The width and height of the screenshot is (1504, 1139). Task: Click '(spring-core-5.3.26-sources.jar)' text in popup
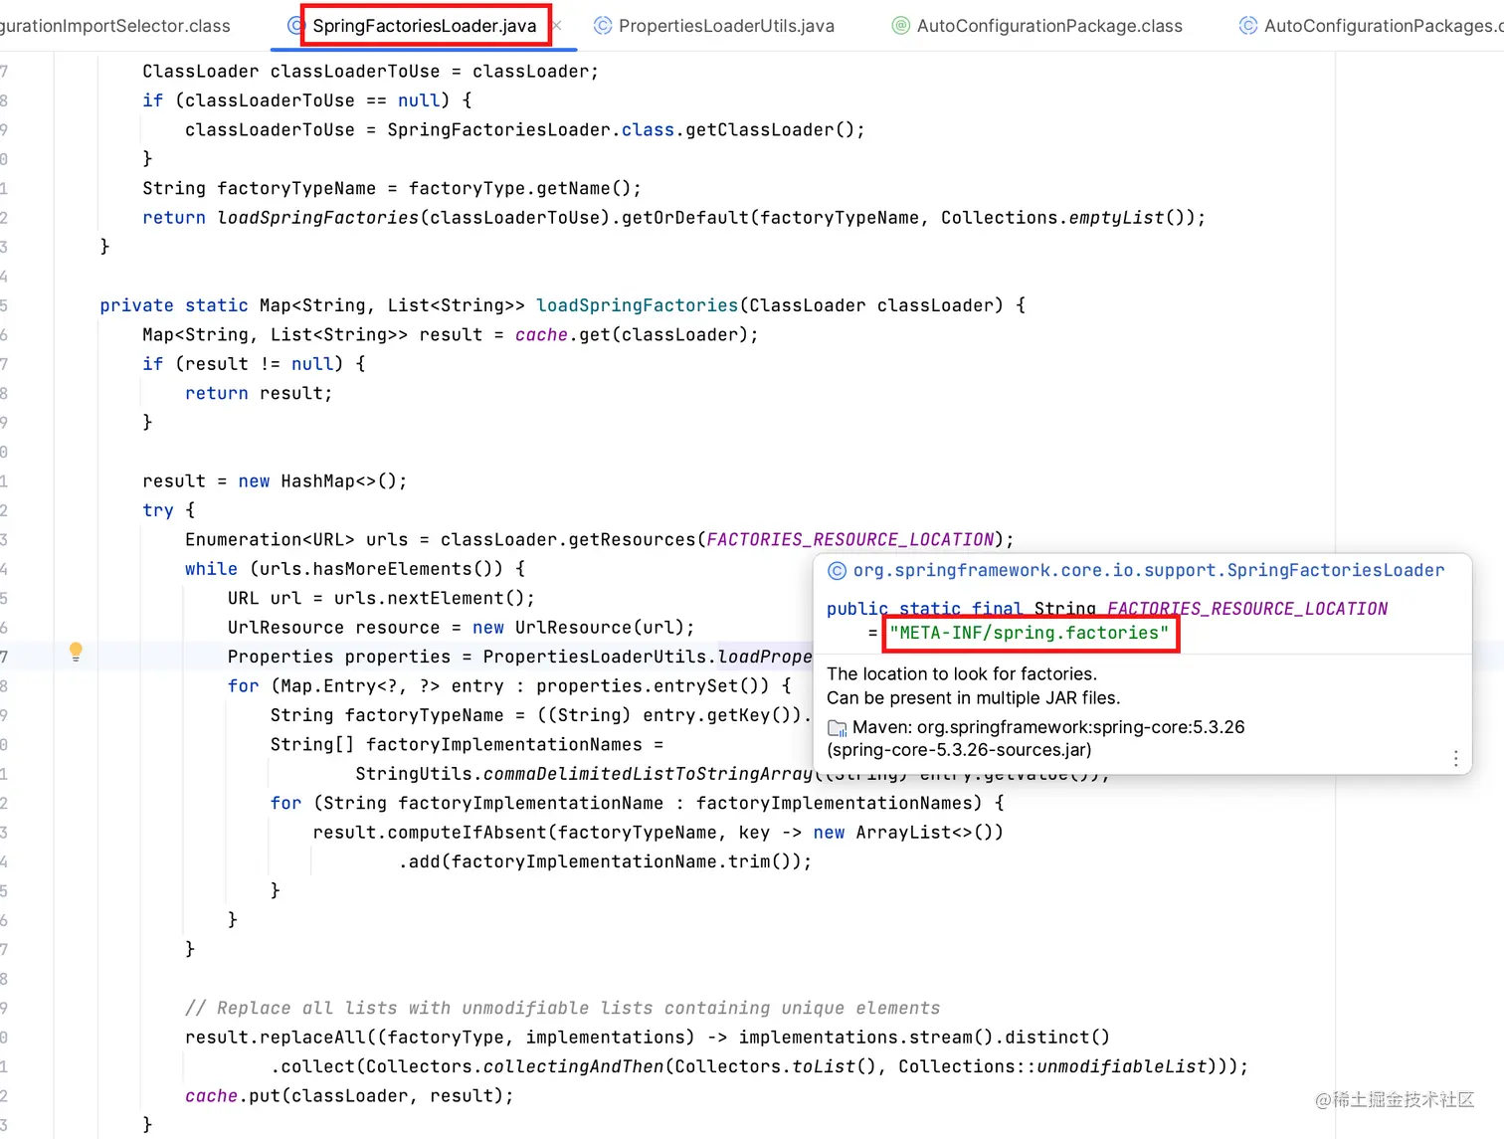click(x=960, y=751)
